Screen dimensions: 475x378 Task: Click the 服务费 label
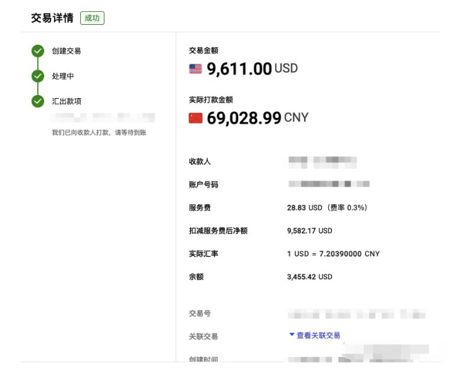pos(200,208)
